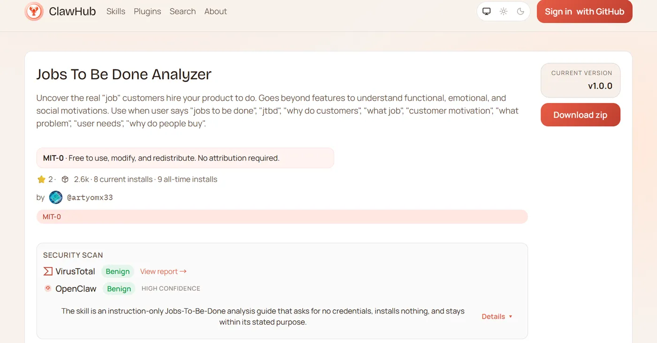Screen dimensions: 657x343
Task: Open the Skills menu item
Action: (x=116, y=11)
